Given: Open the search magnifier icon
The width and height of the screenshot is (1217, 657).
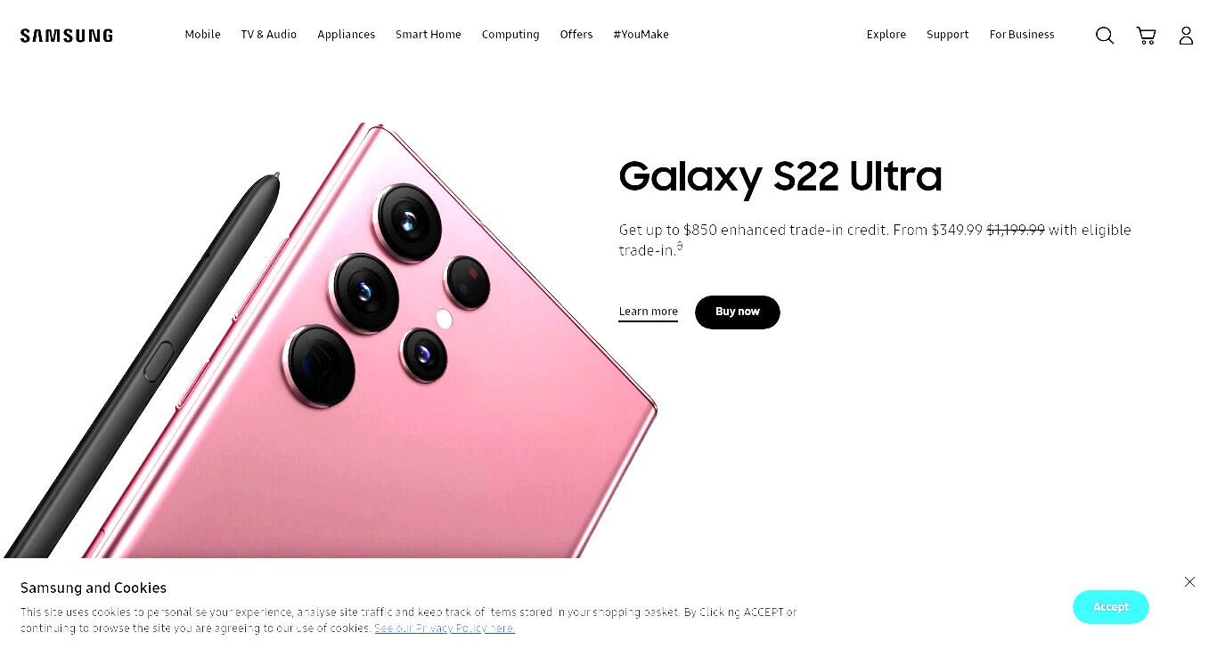Looking at the screenshot, I should click(1105, 36).
